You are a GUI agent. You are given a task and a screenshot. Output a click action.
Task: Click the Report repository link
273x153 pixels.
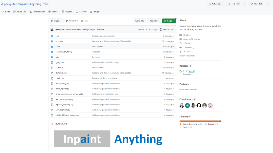click(187, 56)
